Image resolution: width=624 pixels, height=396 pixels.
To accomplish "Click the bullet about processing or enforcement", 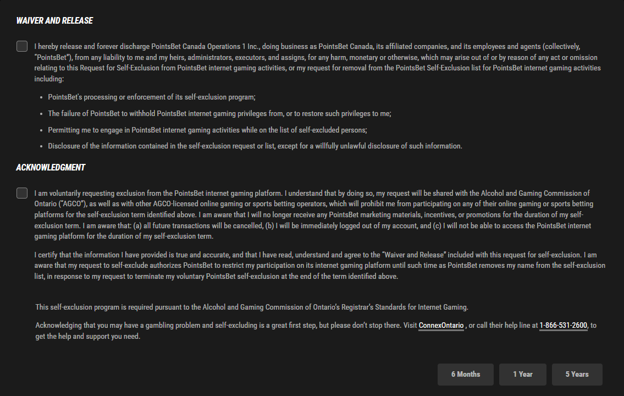I will pos(152,97).
